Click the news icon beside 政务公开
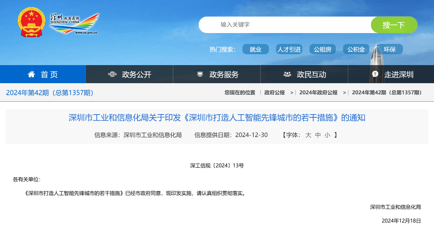Screen dimensions: 434x226 tap(112, 74)
